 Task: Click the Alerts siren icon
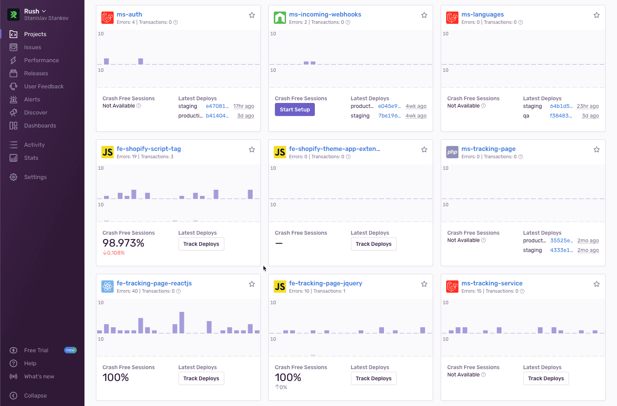click(x=13, y=99)
